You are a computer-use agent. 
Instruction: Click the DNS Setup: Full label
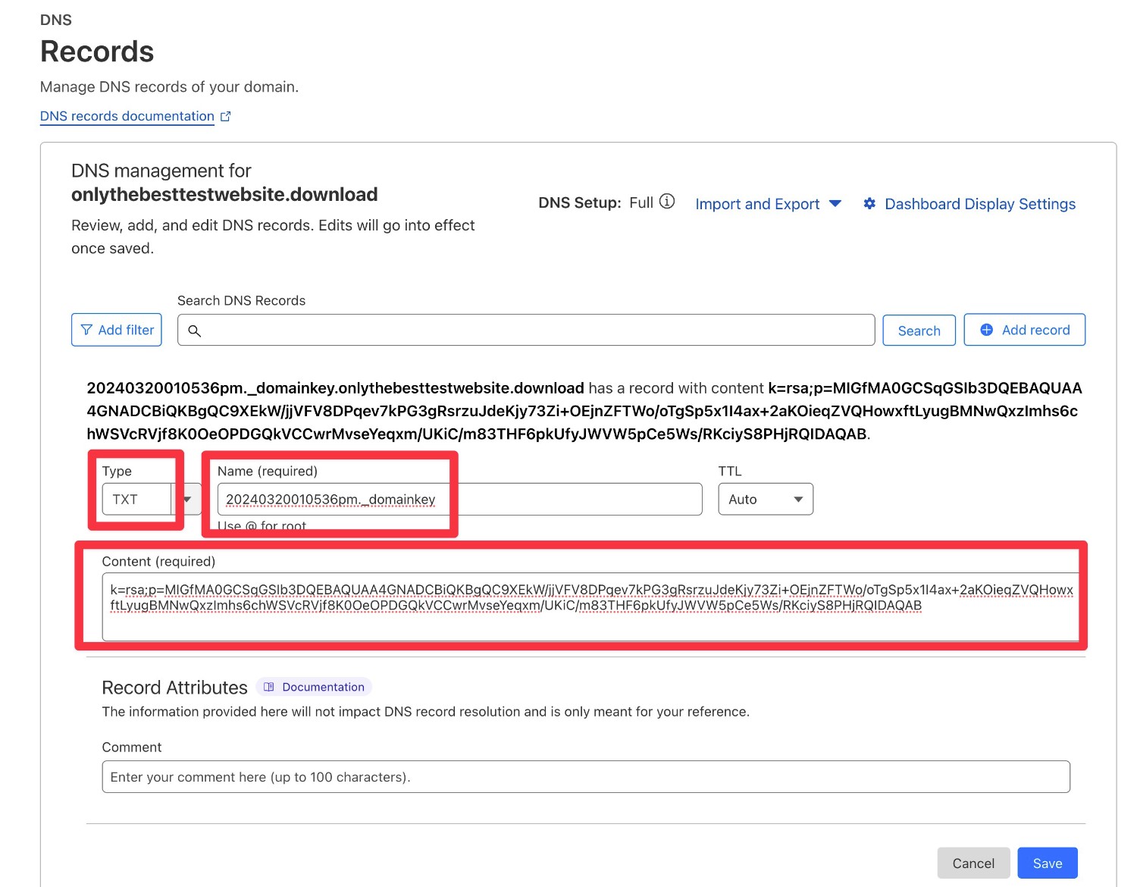pyautogui.click(x=596, y=202)
